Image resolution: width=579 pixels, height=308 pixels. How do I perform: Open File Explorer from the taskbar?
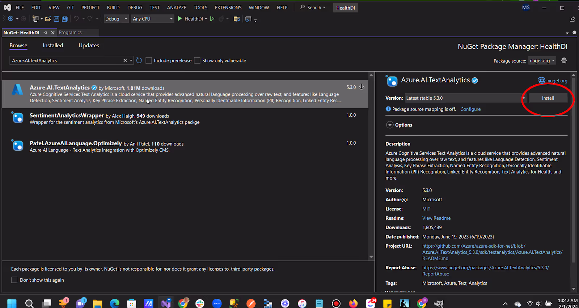coord(98,303)
